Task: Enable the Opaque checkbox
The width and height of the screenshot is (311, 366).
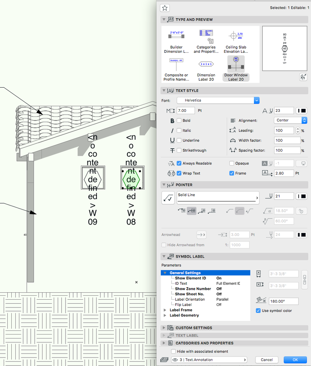Action: pos(232,163)
